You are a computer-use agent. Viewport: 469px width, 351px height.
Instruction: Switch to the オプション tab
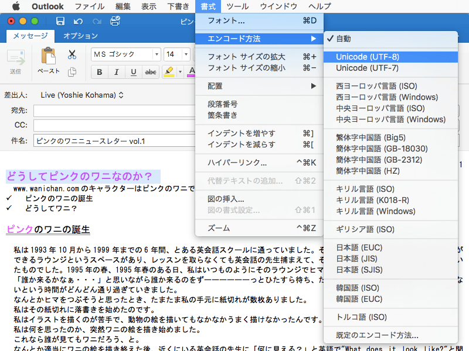pos(80,36)
